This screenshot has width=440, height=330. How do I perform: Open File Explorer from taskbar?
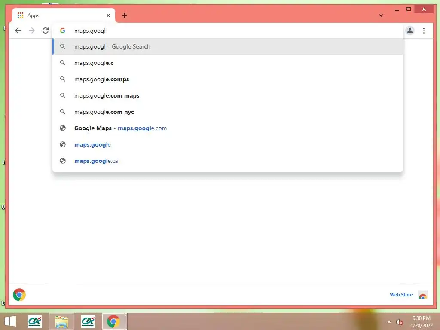[61, 321]
